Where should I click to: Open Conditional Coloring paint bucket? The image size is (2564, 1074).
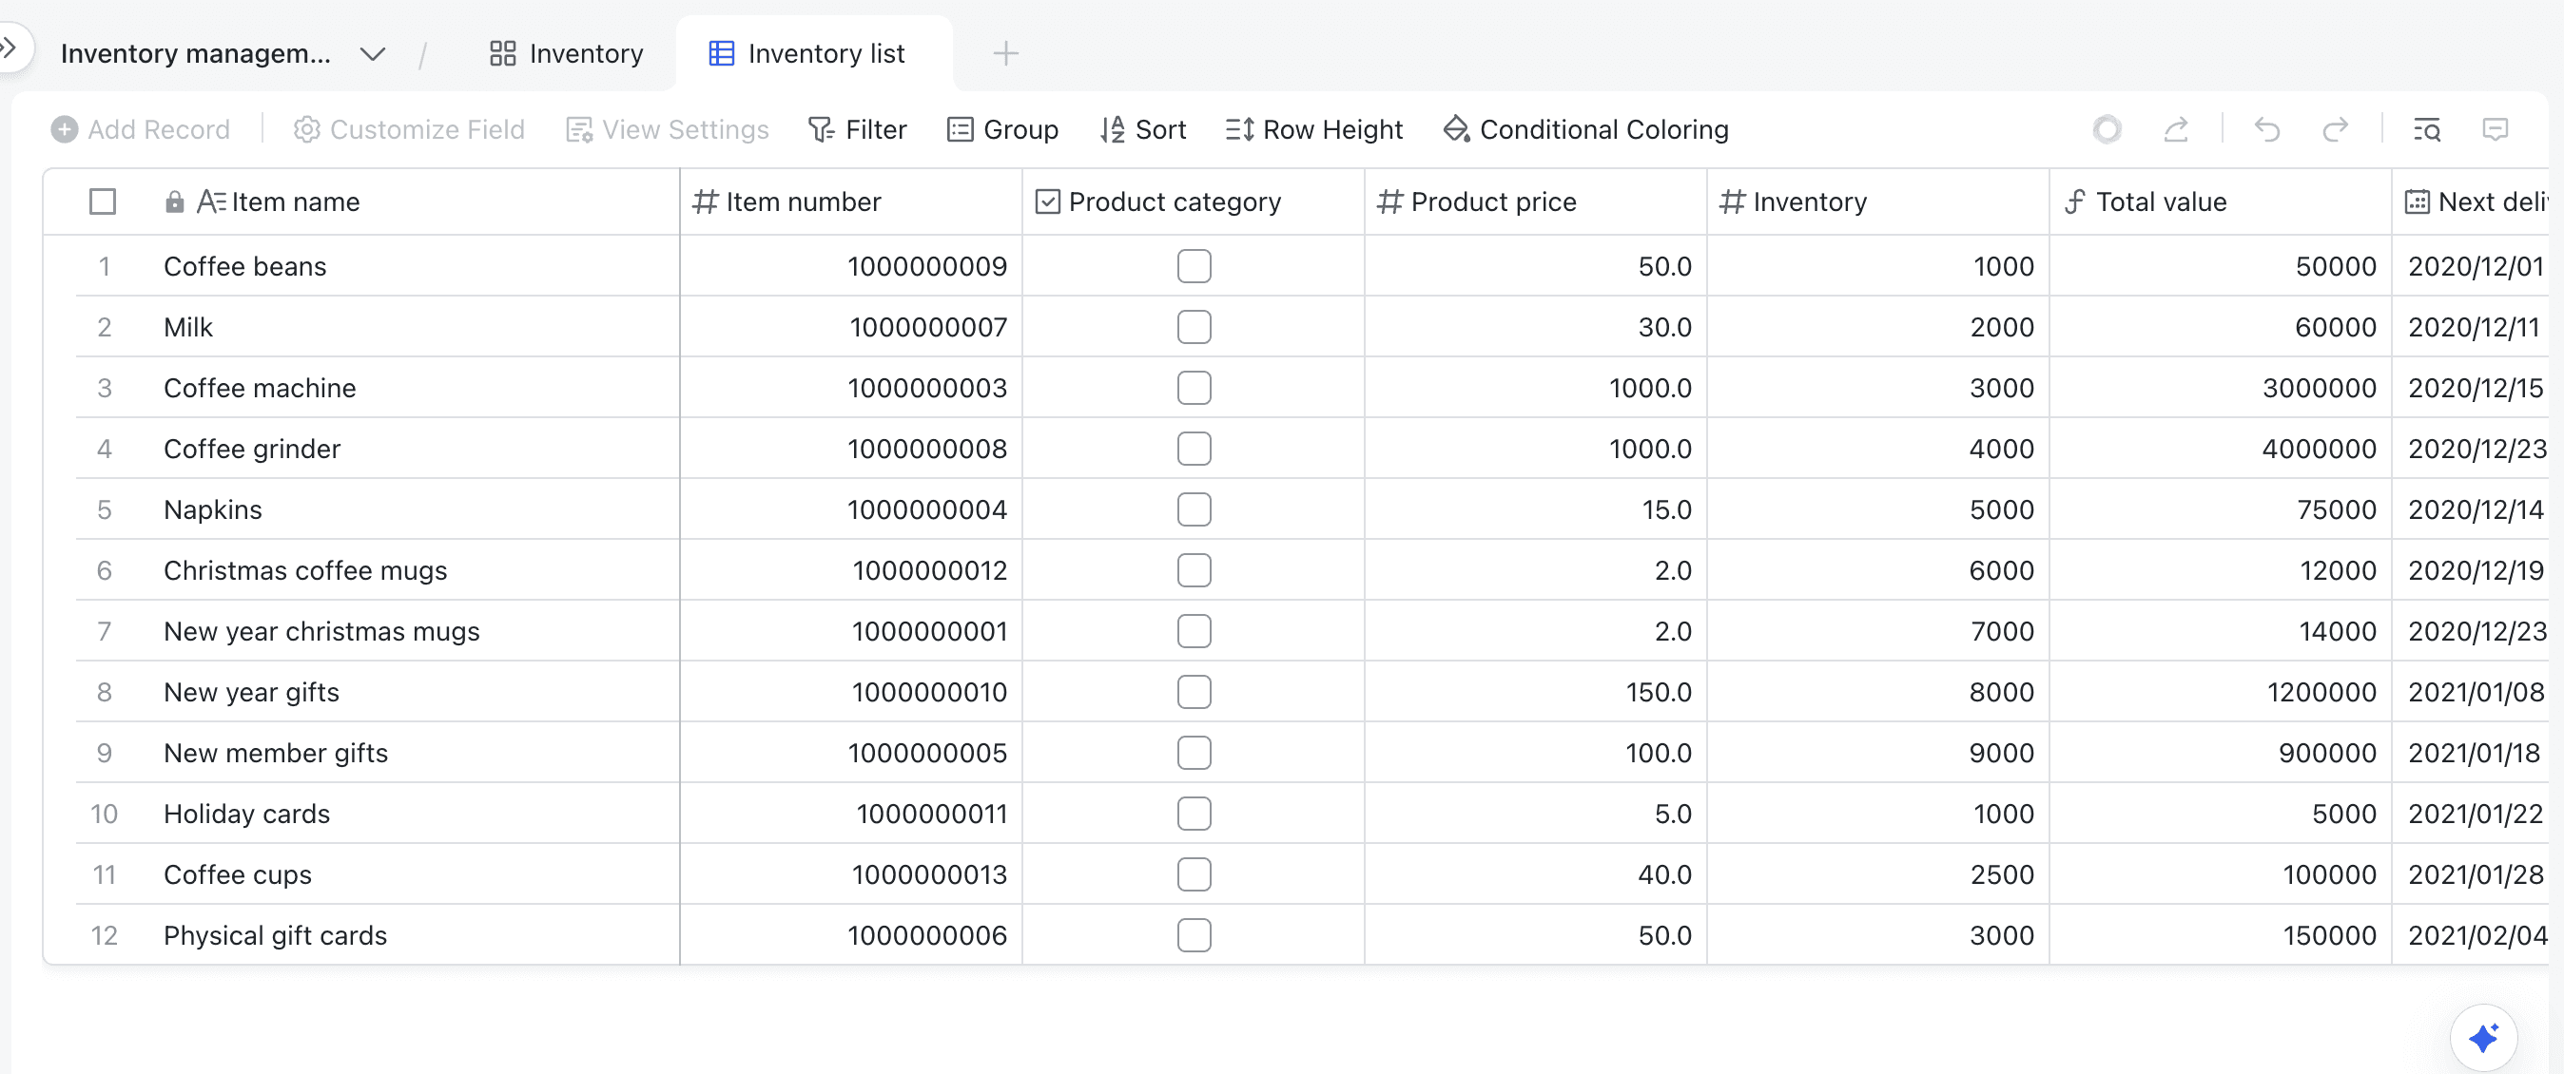coord(1585,129)
